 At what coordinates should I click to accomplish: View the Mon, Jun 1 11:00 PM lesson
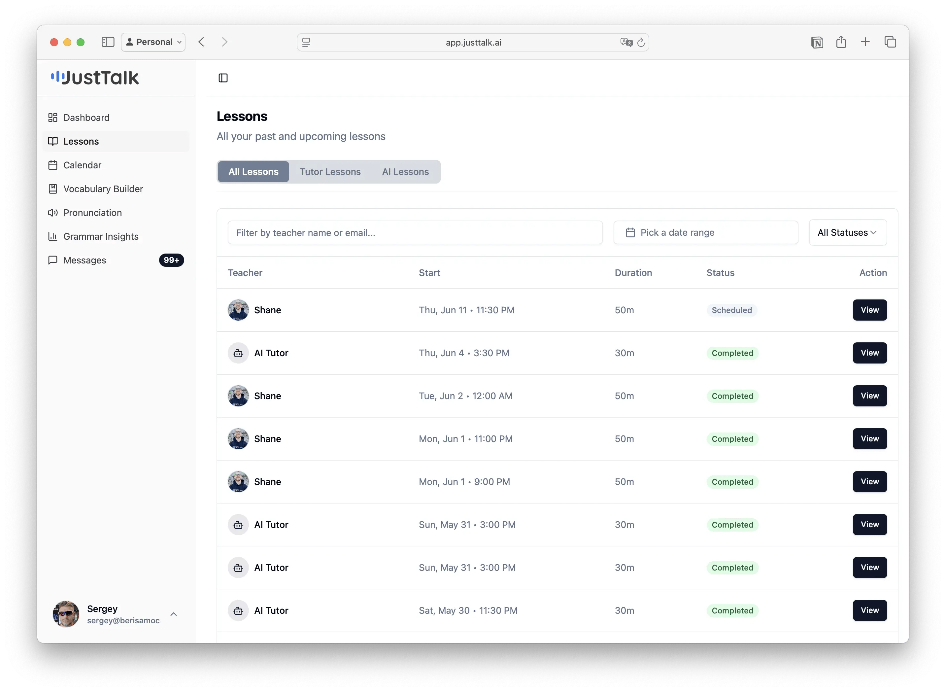click(x=870, y=439)
